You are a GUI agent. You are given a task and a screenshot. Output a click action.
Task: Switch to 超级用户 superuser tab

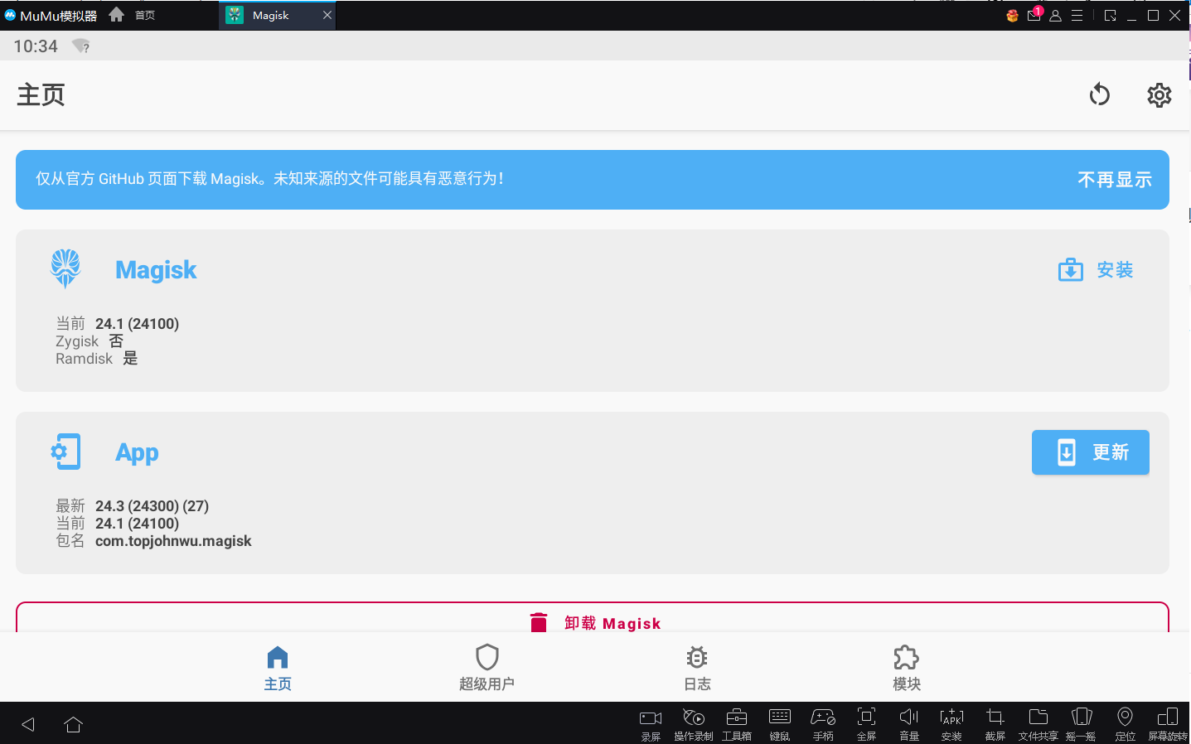point(487,668)
